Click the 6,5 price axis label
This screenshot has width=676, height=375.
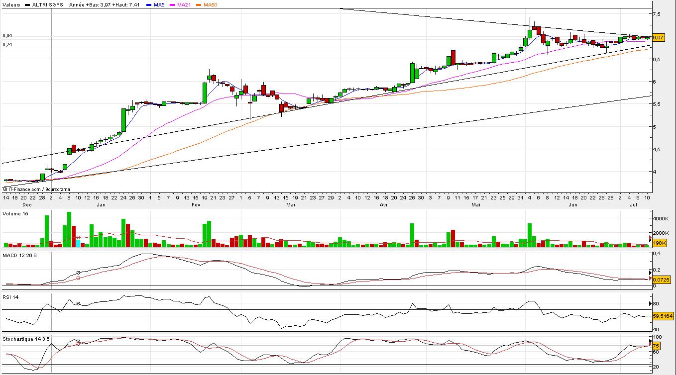point(658,59)
